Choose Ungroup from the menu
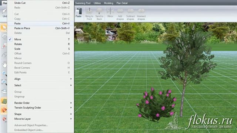The height and width of the screenshot is (133, 237). click(41, 96)
